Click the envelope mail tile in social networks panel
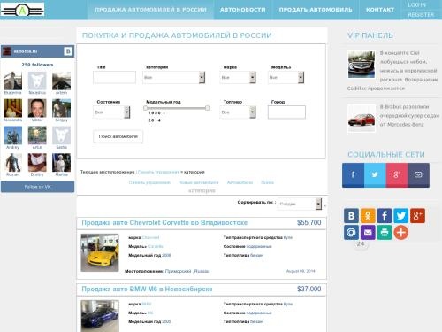This screenshot has width=442, height=332. tap(418, 175)
